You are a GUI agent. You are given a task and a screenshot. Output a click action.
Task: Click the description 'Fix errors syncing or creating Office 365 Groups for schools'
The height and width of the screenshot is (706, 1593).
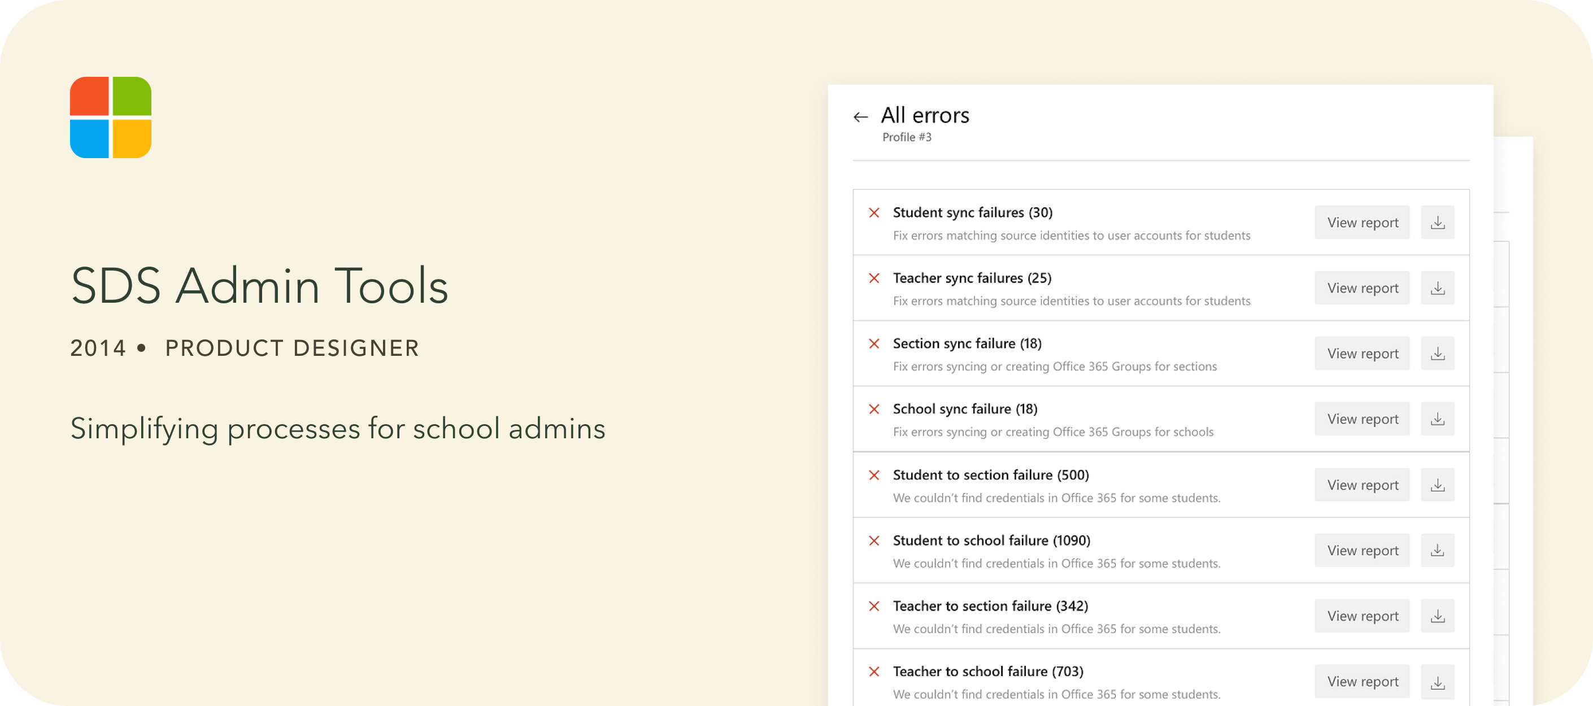pos(1052,432)
